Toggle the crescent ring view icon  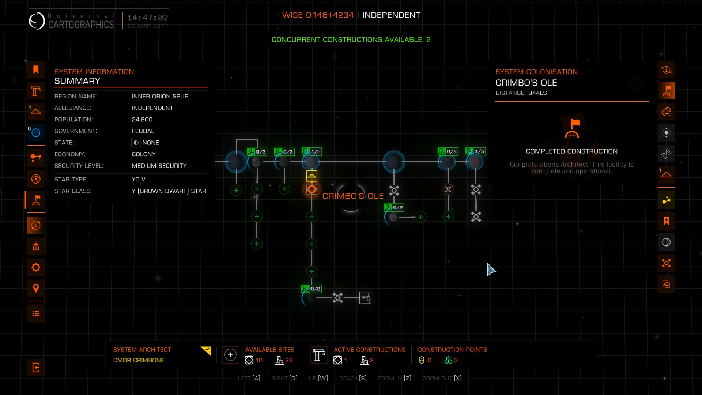[666, 242]
